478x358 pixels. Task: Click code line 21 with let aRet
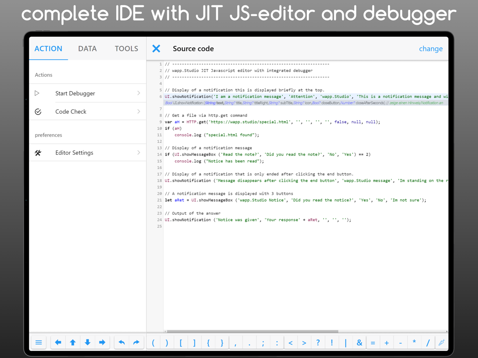point(295,200)
